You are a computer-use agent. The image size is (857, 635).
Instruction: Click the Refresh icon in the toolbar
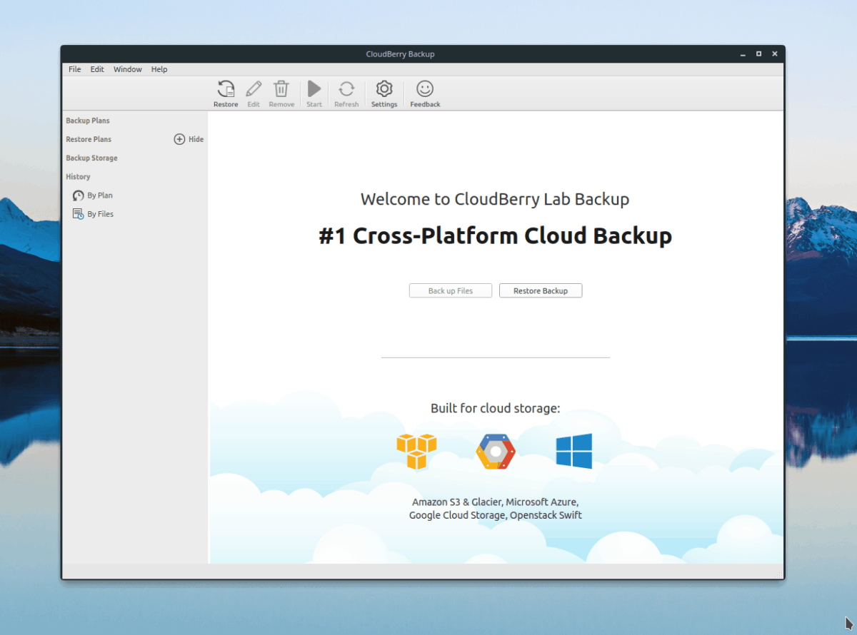(x=346, y=88)
